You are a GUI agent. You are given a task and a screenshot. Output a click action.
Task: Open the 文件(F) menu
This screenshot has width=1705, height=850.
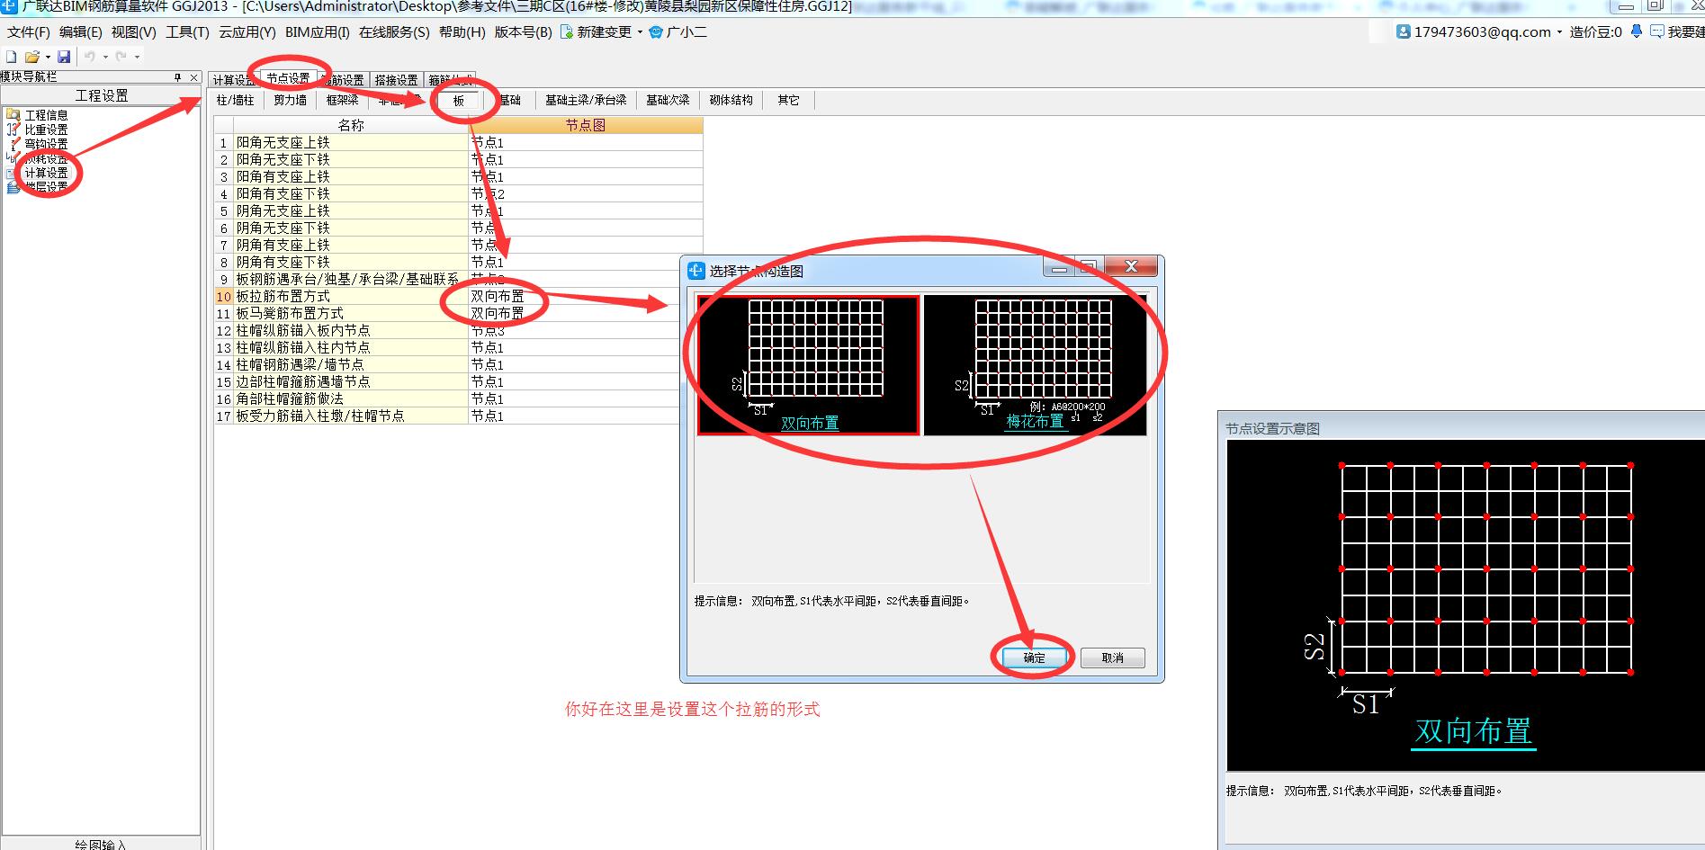pos(29,32)
